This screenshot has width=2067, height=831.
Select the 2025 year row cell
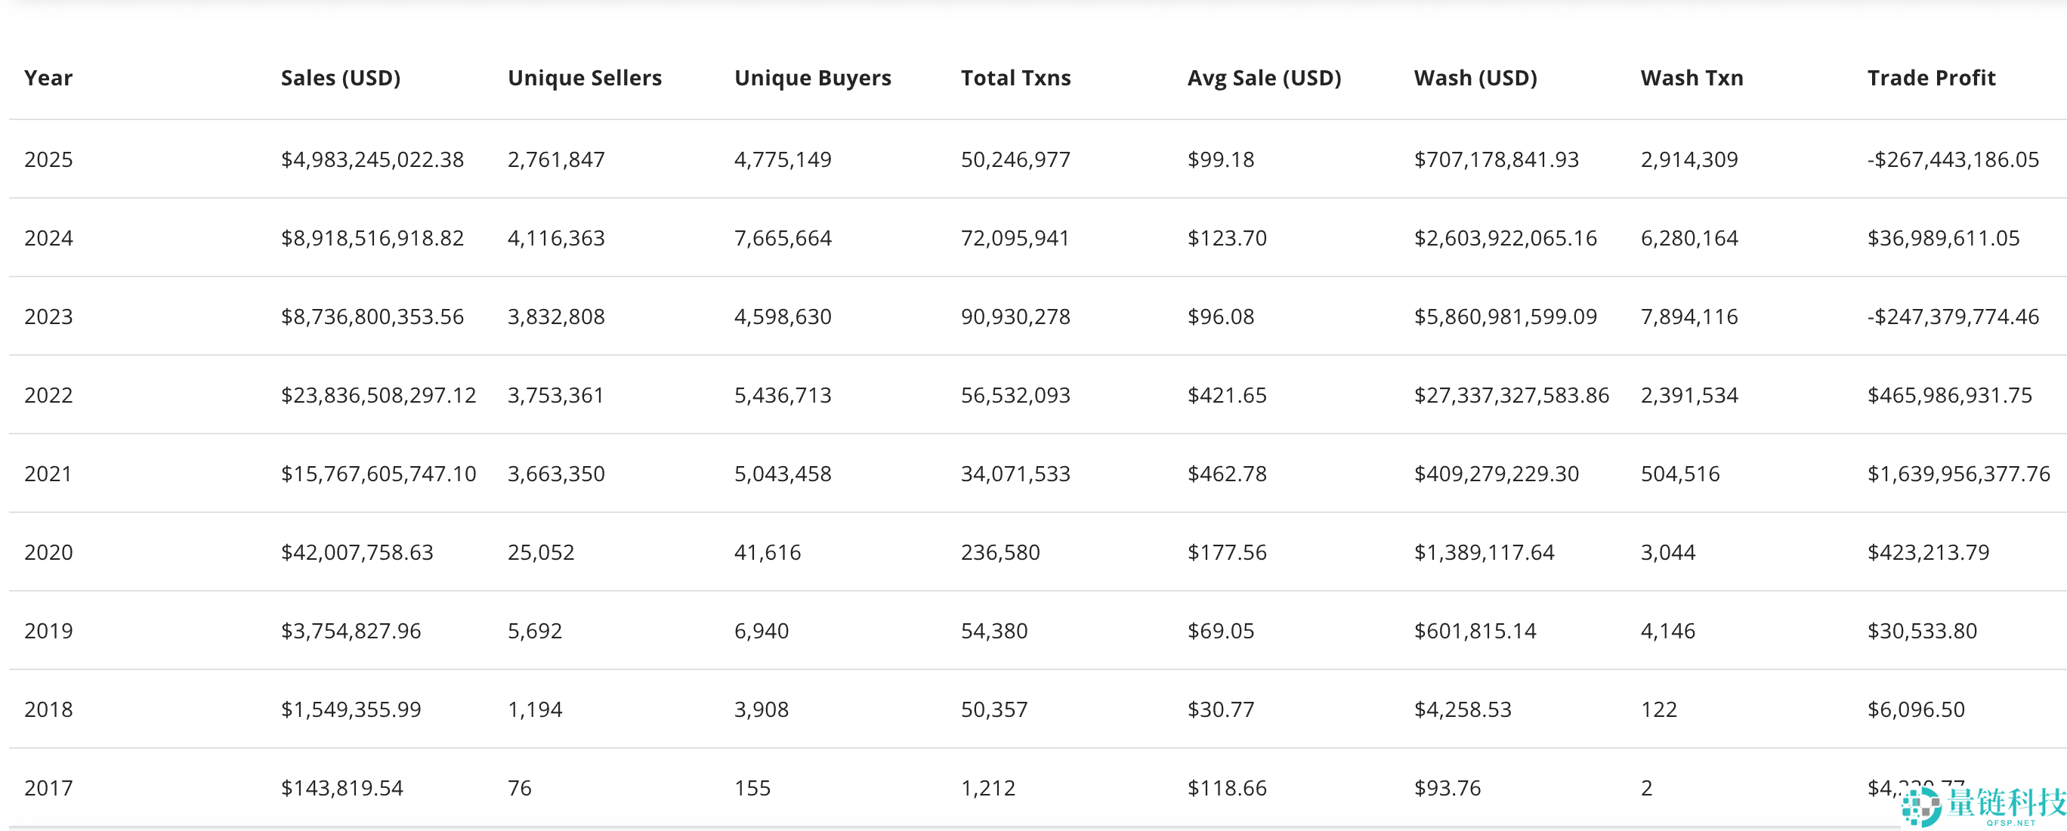click(48, 159)
